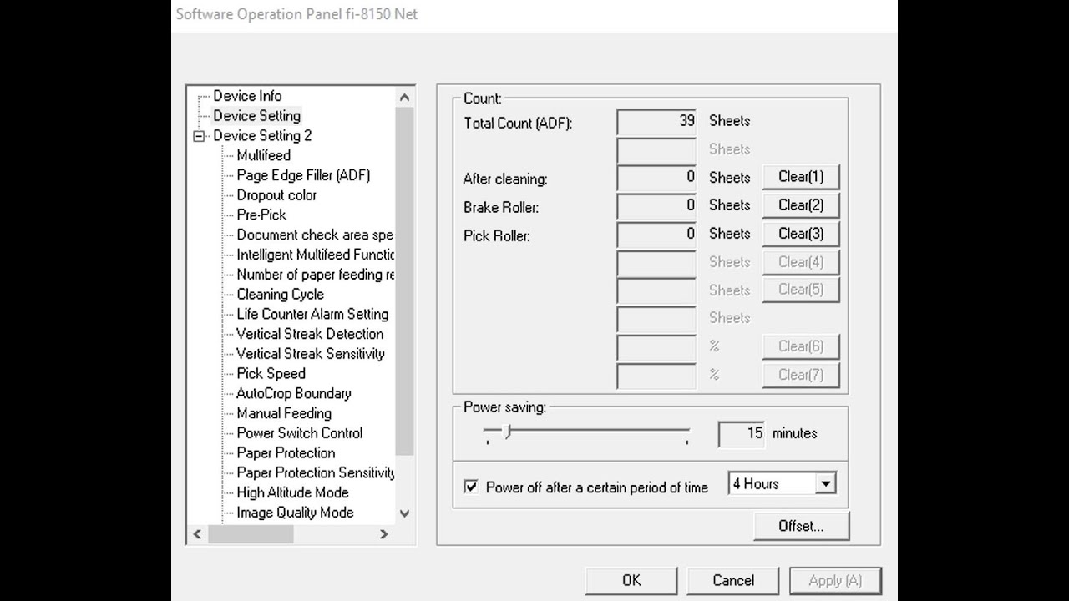Click the power saving minutes field
The image size is (1069, 601).
tap(742, 433)
